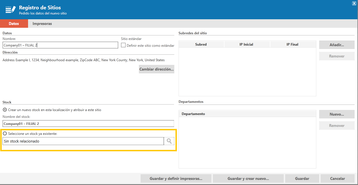Select 'Crear un nuevo stock' radio option
The width and height of the screenshot is (358, 185).
(5, 110)
